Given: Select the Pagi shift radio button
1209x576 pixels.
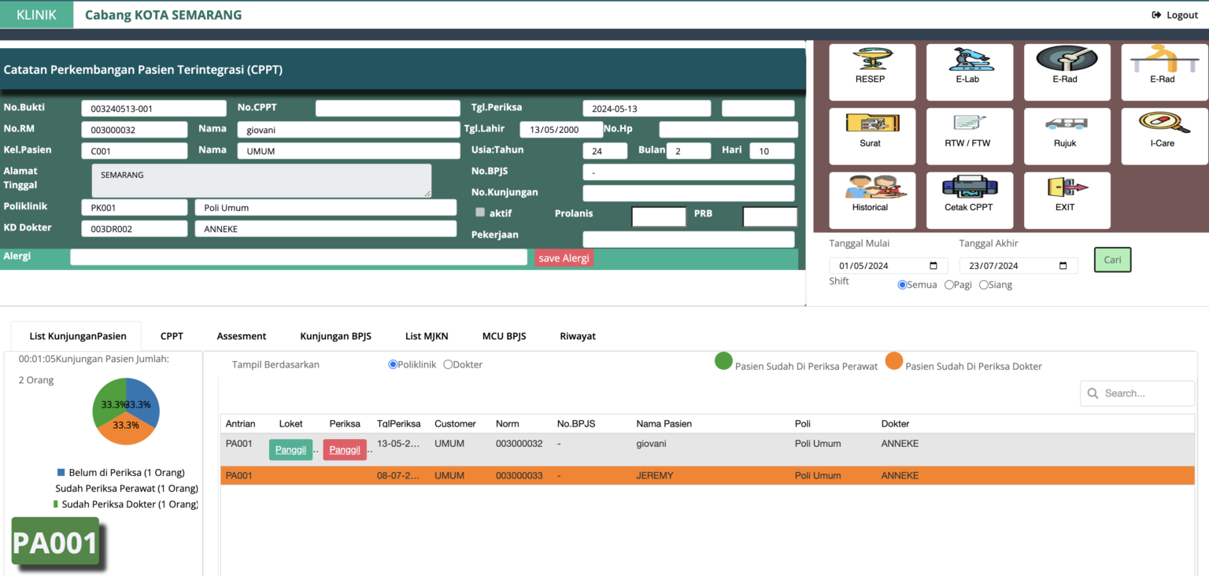Looking at the screenshot, I should [x=949, y=285].
